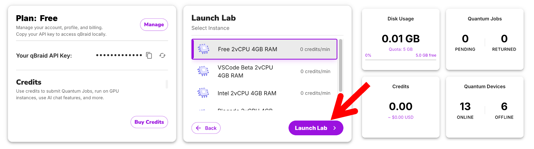Click the masked API key field

pos(119,55)
